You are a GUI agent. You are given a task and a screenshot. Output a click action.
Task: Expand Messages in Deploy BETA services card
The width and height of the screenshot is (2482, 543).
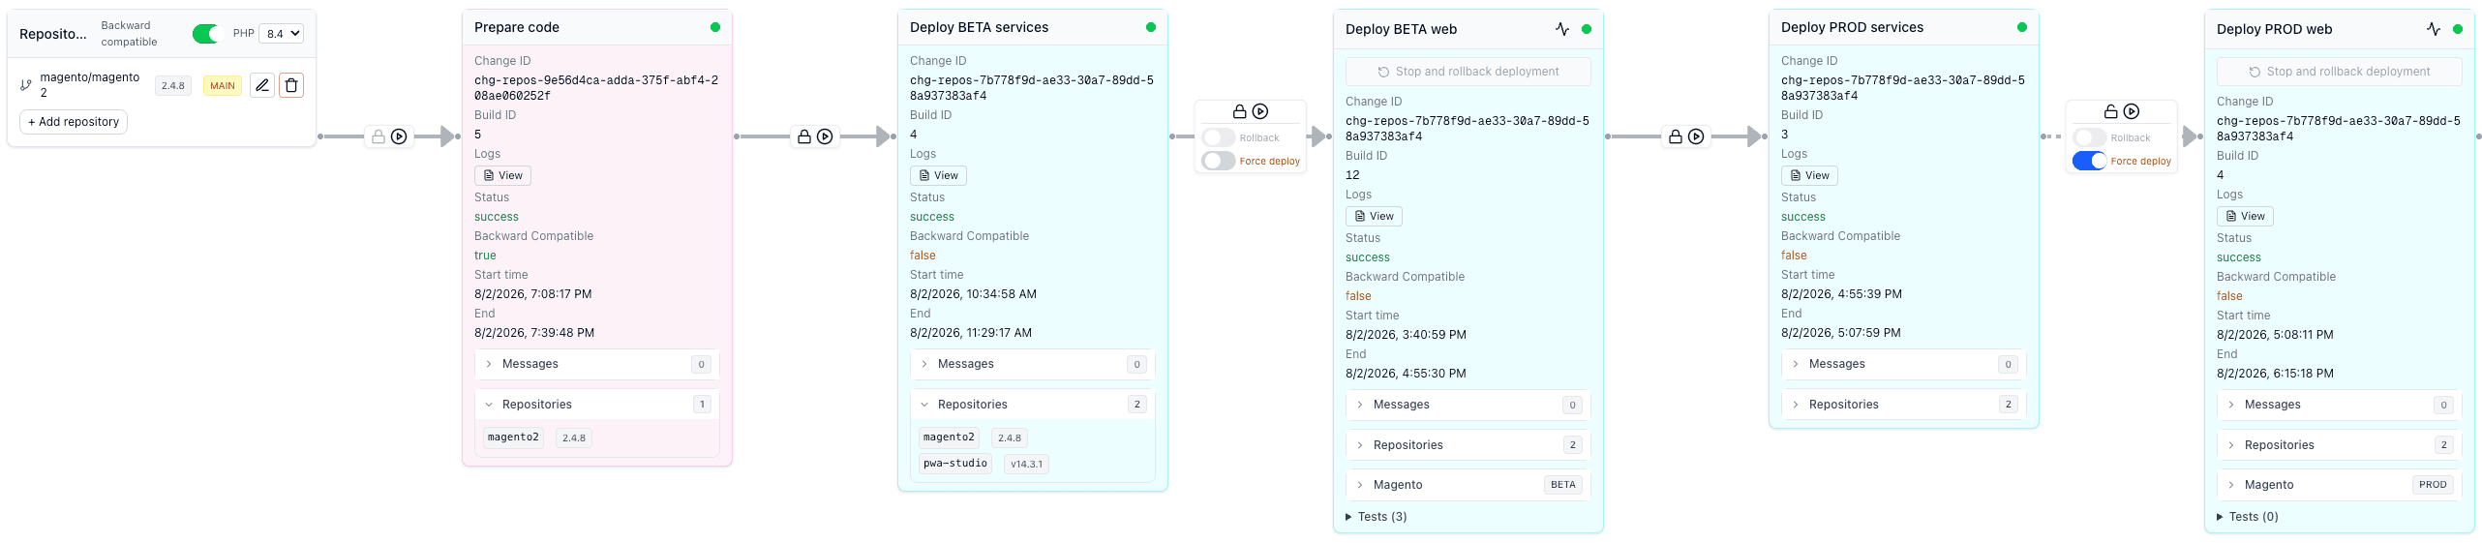tap(1033, 364)
